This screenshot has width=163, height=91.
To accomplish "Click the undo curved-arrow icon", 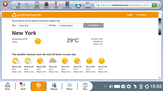I will tap(135, 87).
